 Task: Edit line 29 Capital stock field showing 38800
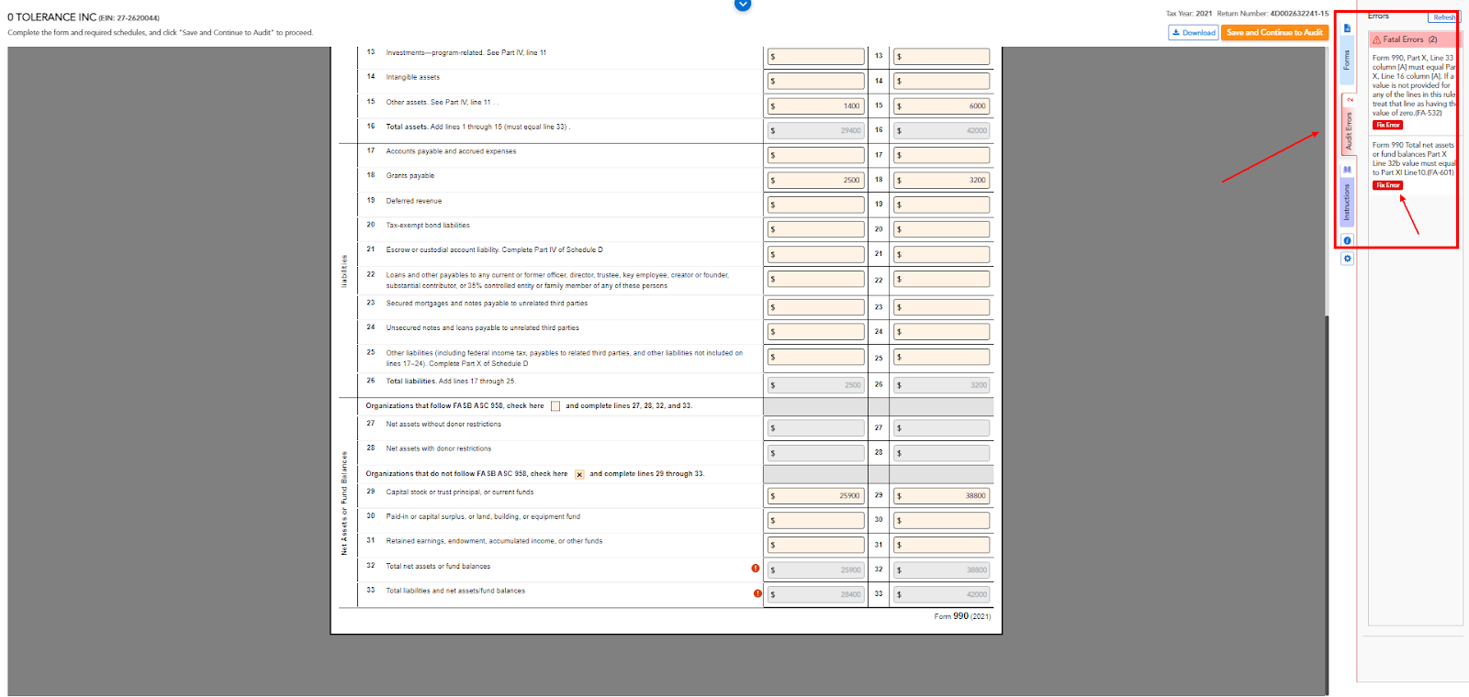(941, 496)
